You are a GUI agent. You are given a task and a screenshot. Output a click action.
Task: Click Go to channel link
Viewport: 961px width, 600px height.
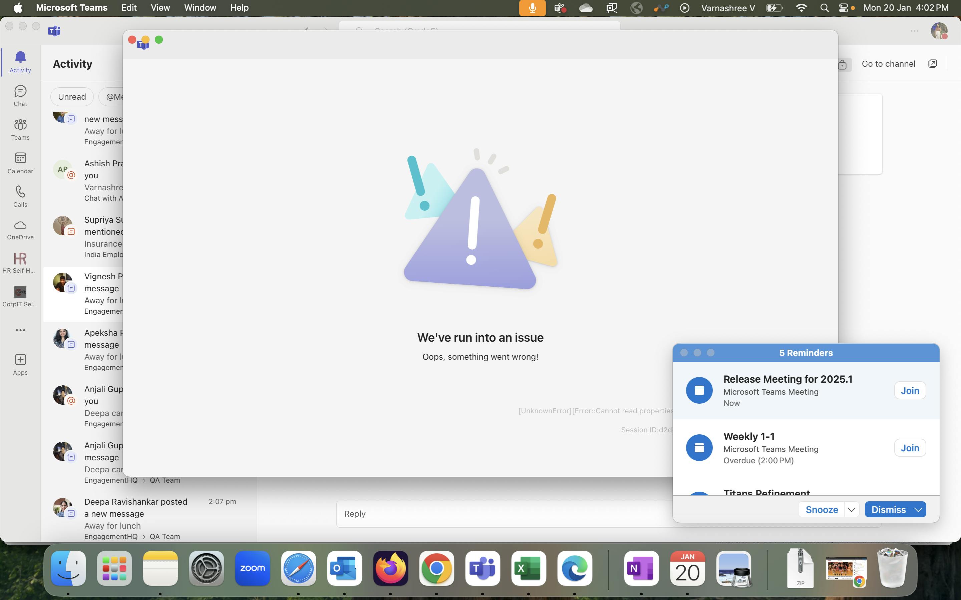888,64
